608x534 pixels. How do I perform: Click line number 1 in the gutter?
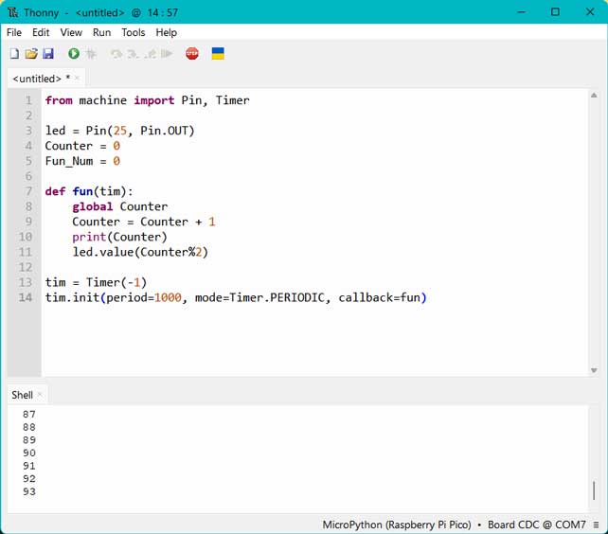pos(28,100)
